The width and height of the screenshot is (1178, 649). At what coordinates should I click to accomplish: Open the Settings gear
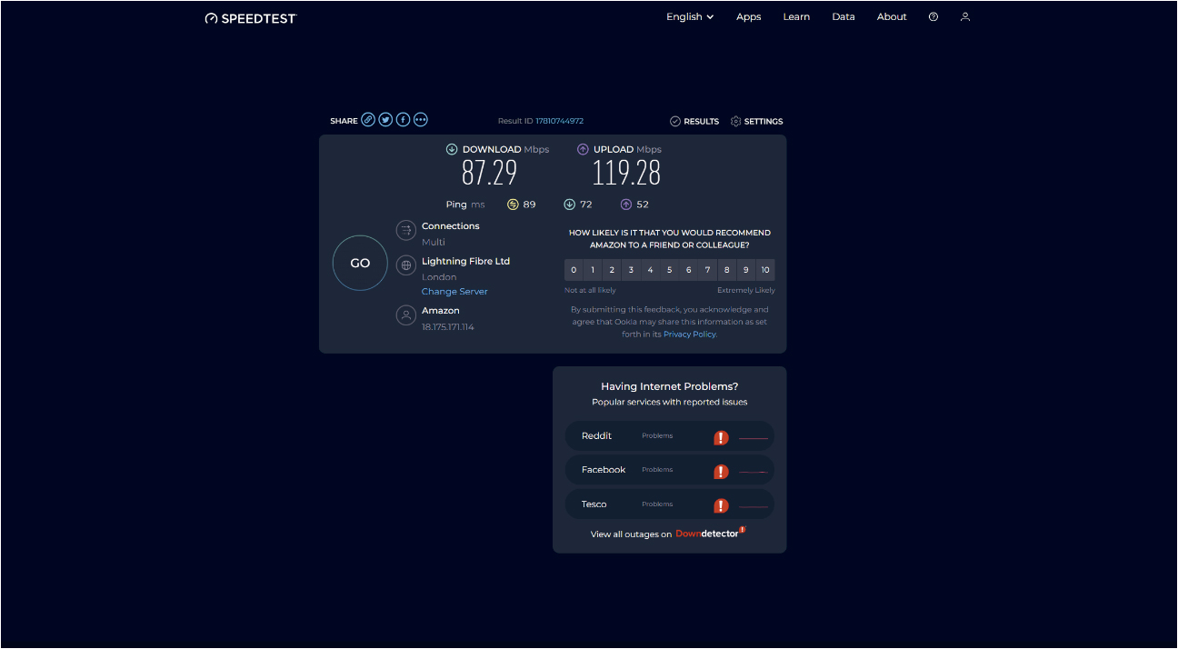coord(756,121)
